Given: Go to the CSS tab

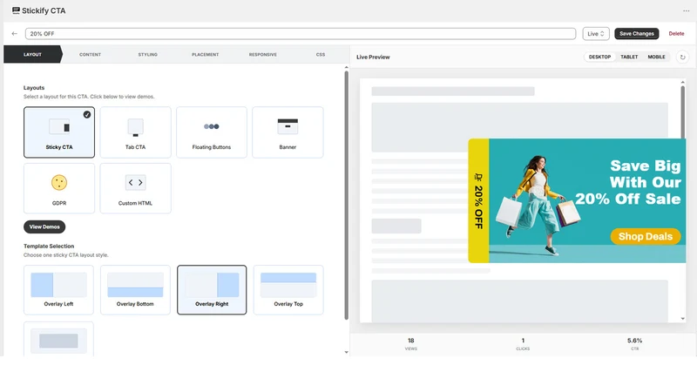Looking at the screenshot, I should [x=321, y=54].
